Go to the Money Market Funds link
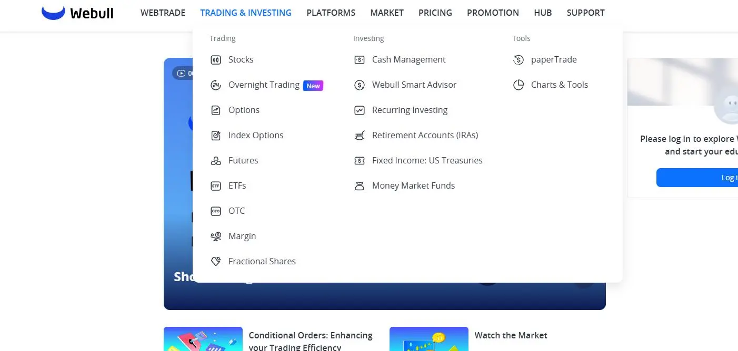 tap(413, 186)
